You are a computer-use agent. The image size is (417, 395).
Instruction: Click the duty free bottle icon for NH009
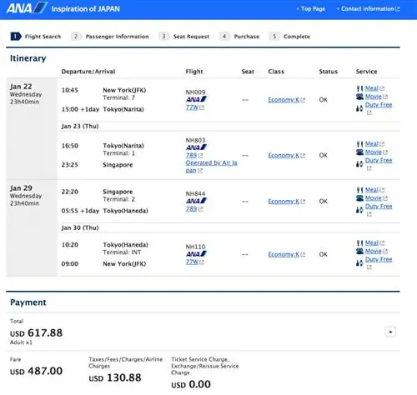(359, 108)
